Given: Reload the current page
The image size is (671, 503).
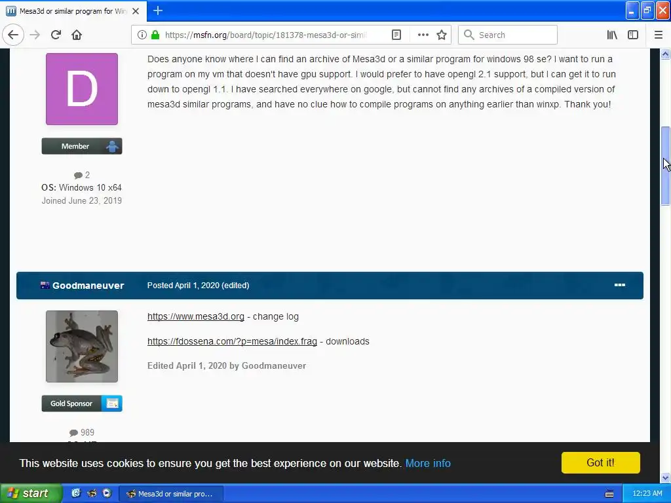Looking at the screenshot, I should point(56,35).
